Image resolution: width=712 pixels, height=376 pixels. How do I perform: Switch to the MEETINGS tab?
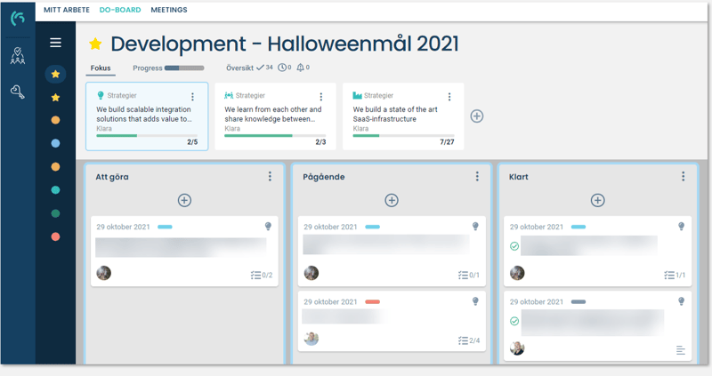[x=169, y=10]
